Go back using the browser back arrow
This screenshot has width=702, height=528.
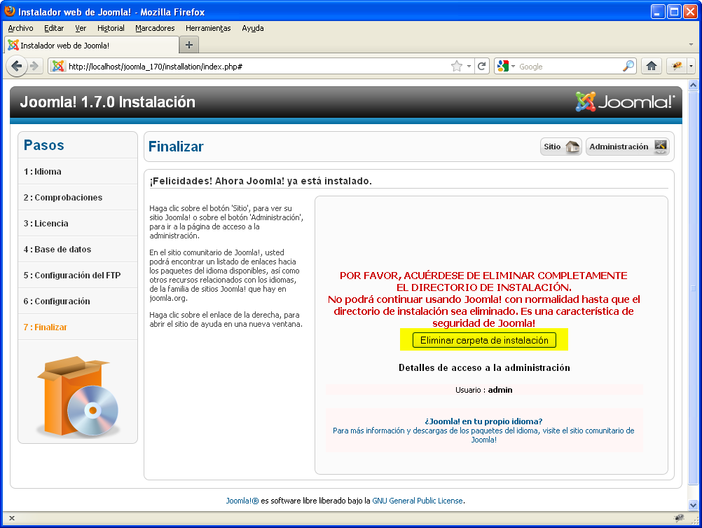click(16, 67)
